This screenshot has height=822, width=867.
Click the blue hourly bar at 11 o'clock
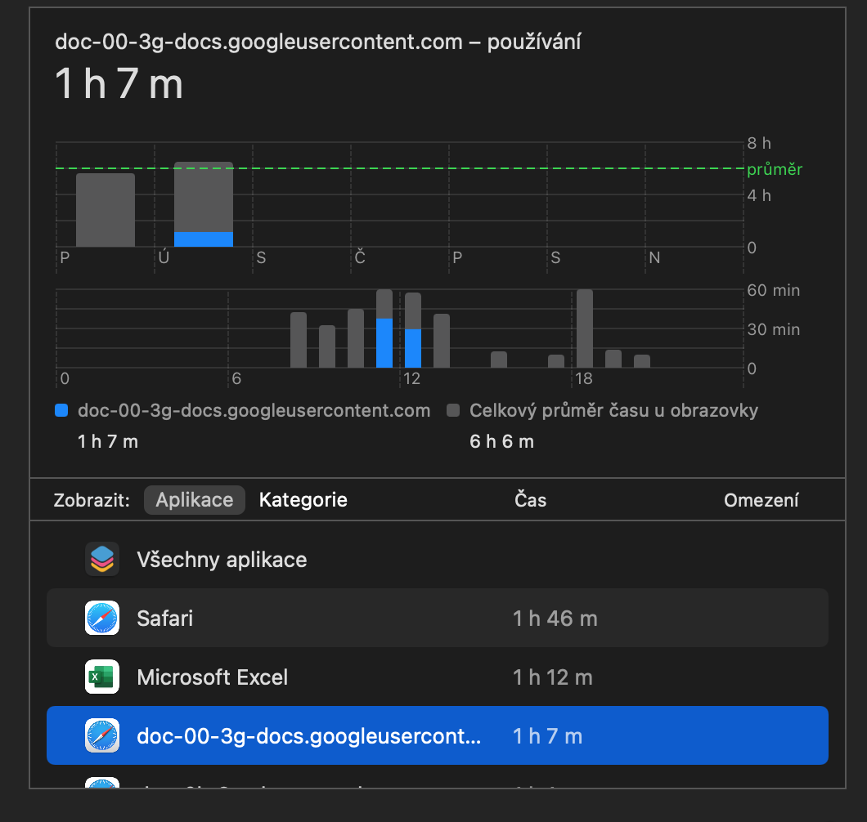384,342
